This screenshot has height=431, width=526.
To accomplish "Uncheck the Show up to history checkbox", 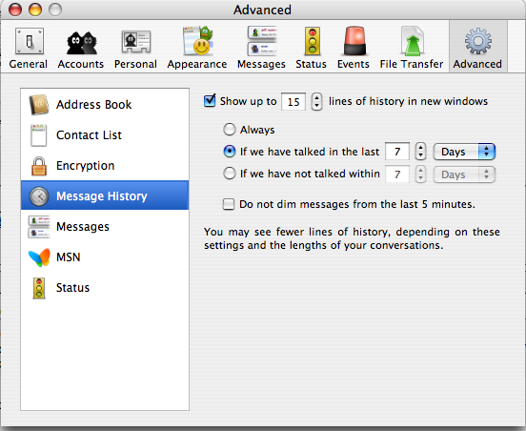I will (x=210, y=101).
